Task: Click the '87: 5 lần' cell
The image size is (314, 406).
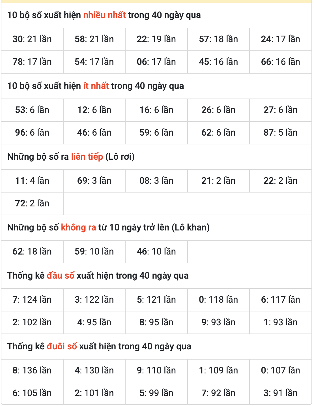Action: pyautogui.click(x=281, y=133)
